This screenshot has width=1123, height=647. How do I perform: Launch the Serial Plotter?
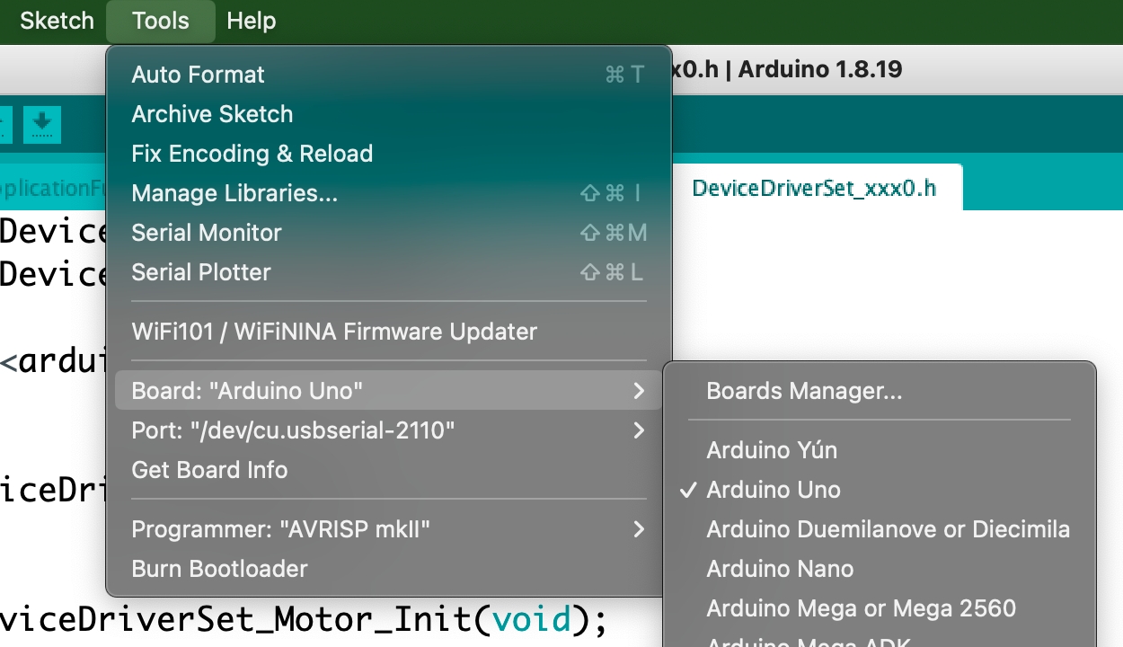click(200, 272)
